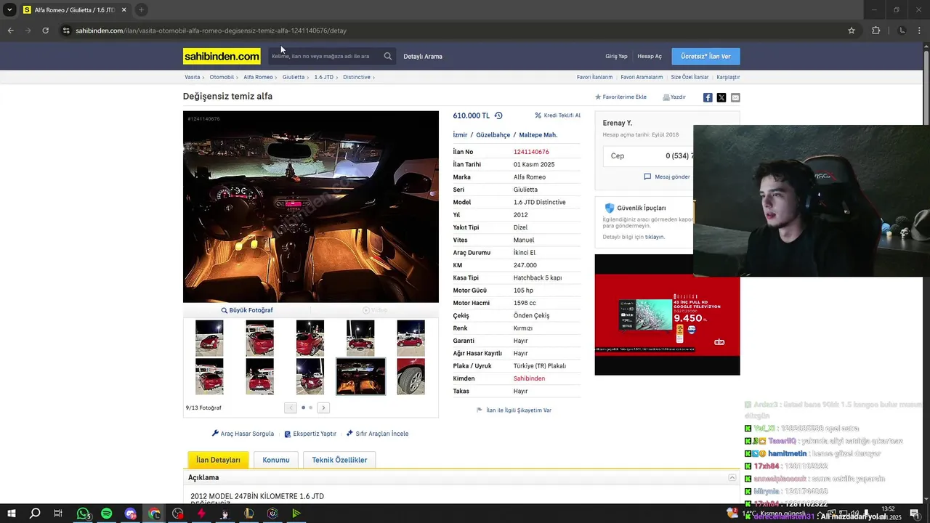This screenshot has width=930, height=523.
Task: Switch to the Konumu tab
Action: click(x=276, y=460)
